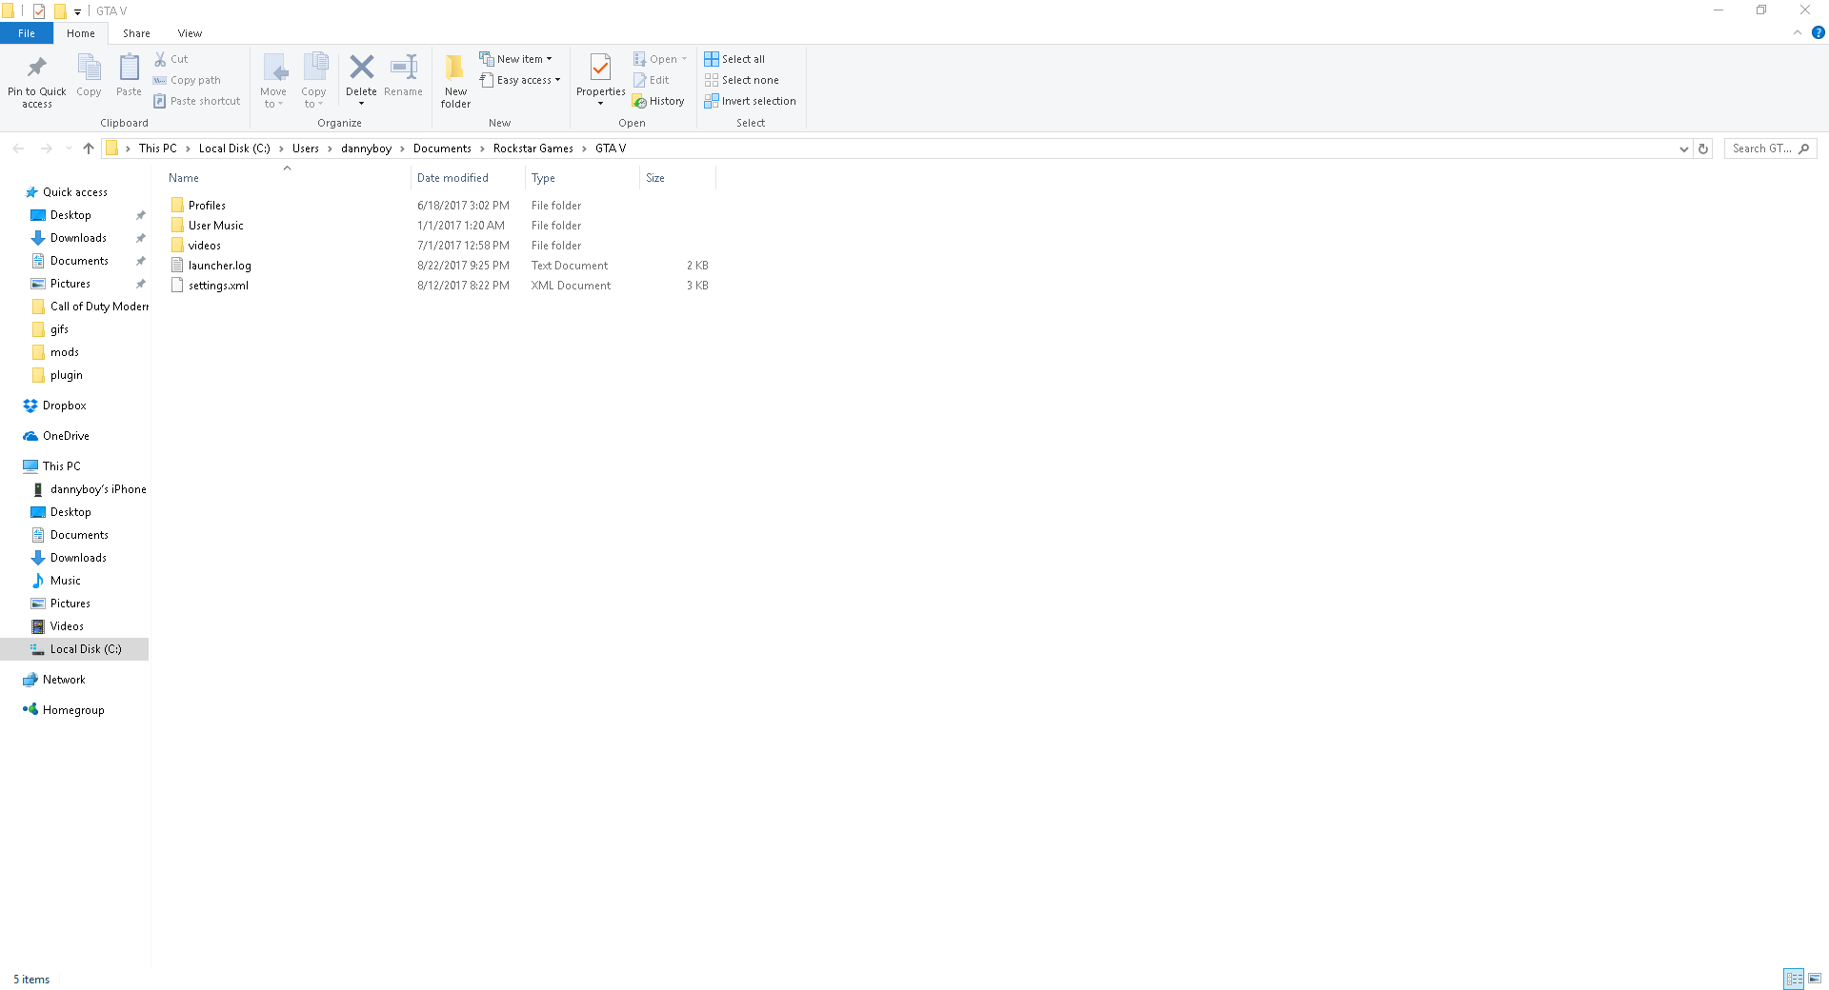The image size is (1829, 990).
Task: Click Rockstar Games in the address path
Action: point(533,148)
